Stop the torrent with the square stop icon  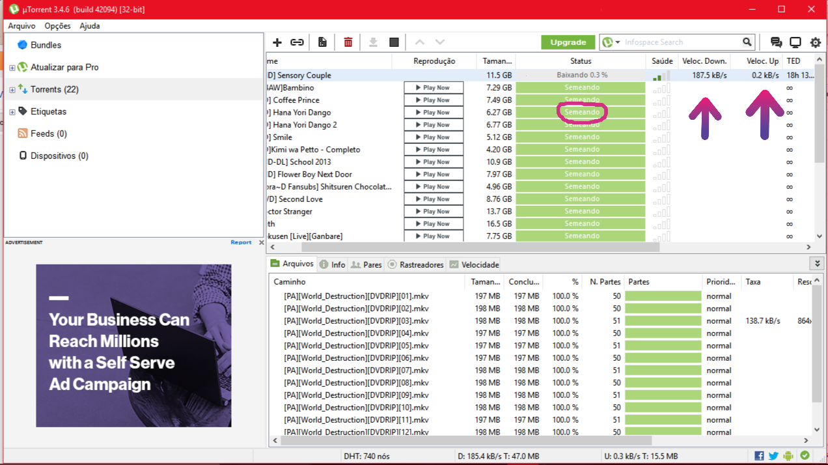(394, 42)
